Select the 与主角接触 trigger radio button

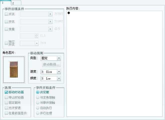coord(38,97)
